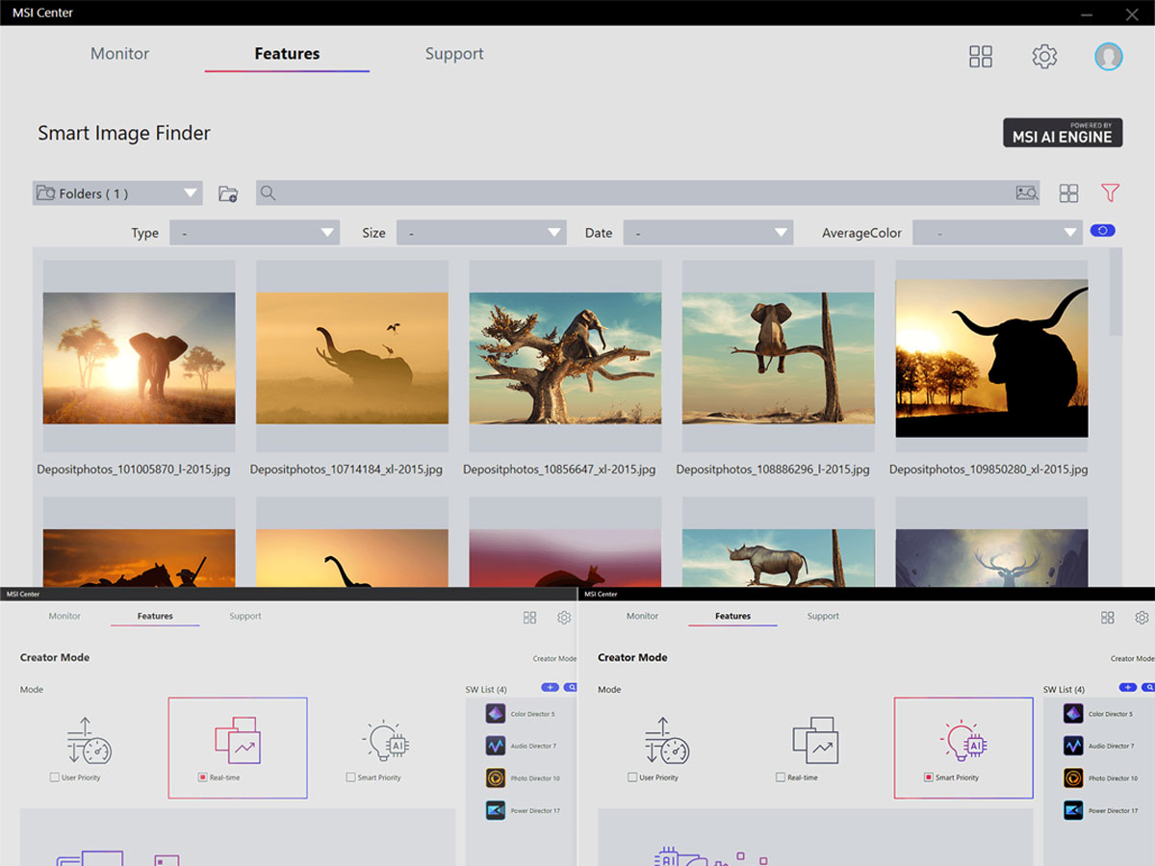Open the AverageColor picker dropdown
The height and width of the screenshot is (866, 1155).
pos(997,233)
